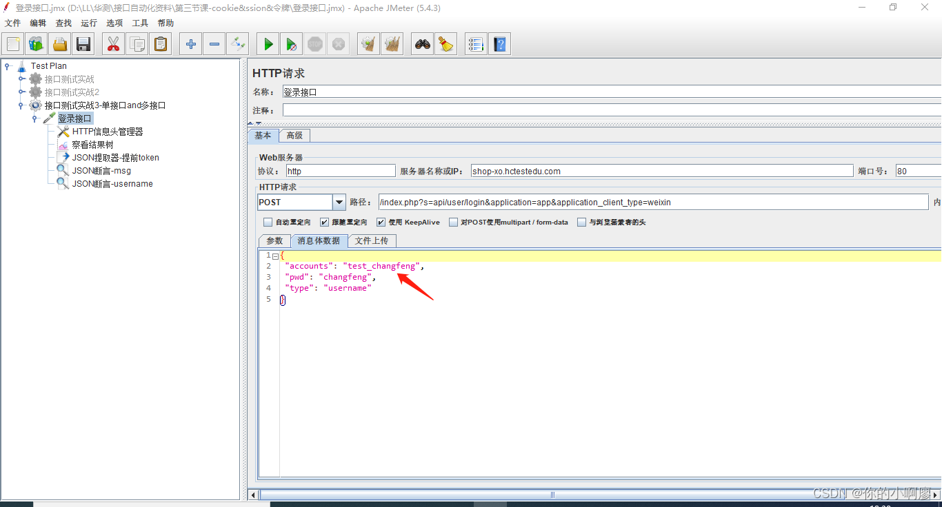Click the grey Shutdown icon
This screenshot has height=507, width=942.
point(339,44)
